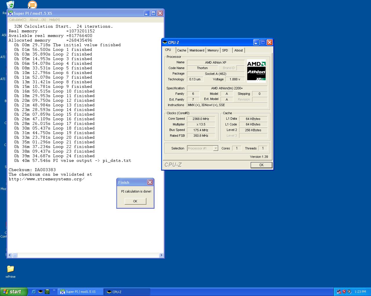Click the Name field AMD Athlon XP

tap(216, 62)
